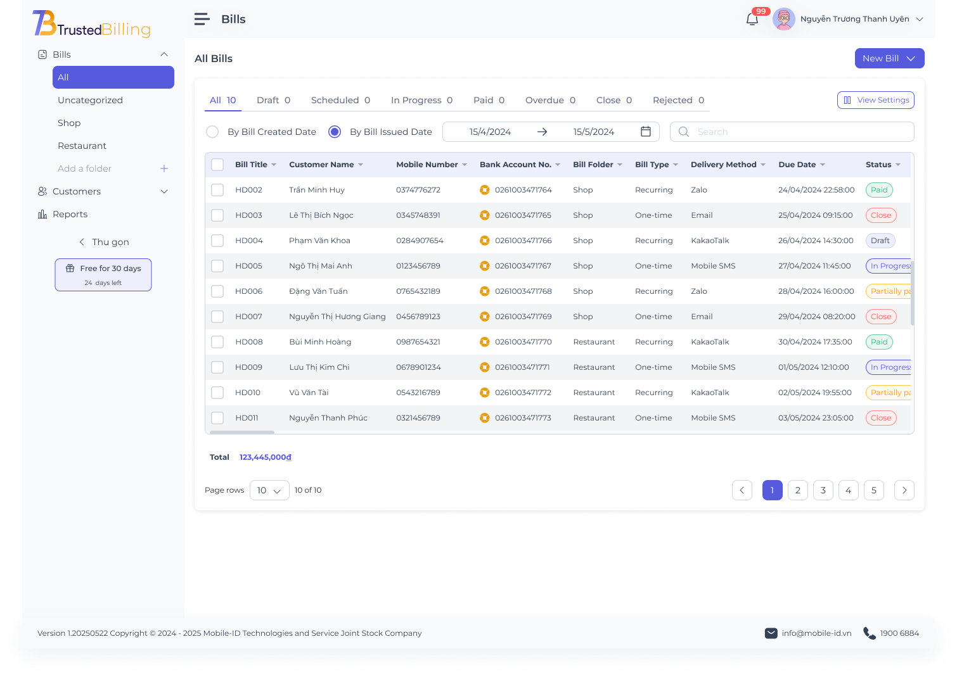The width and height of the screenshot is (957, 677).
Task: Click the gift icon in free trial box
Action: (70, 269)
